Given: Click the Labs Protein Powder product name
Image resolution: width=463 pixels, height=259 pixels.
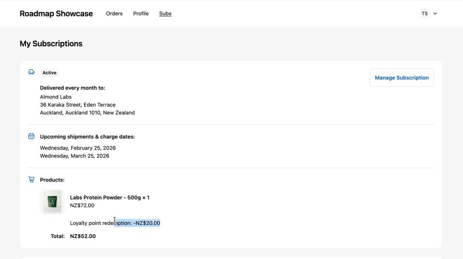Looking at the screenshot, I should 109,197.
